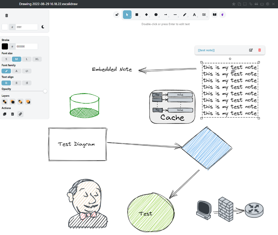Select the freehand Draw pencil tool
The image size is (278, 235).
pyautogui.click(x=185, y=15)
